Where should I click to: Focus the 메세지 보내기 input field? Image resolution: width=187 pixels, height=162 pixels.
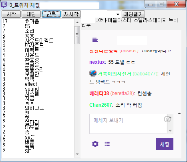point(128,124)
